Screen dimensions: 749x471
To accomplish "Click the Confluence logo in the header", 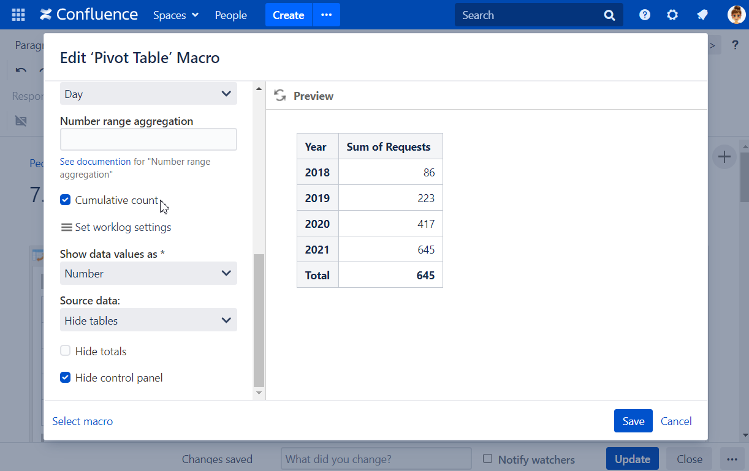I will pyautogui.click(x=89, y=15).
